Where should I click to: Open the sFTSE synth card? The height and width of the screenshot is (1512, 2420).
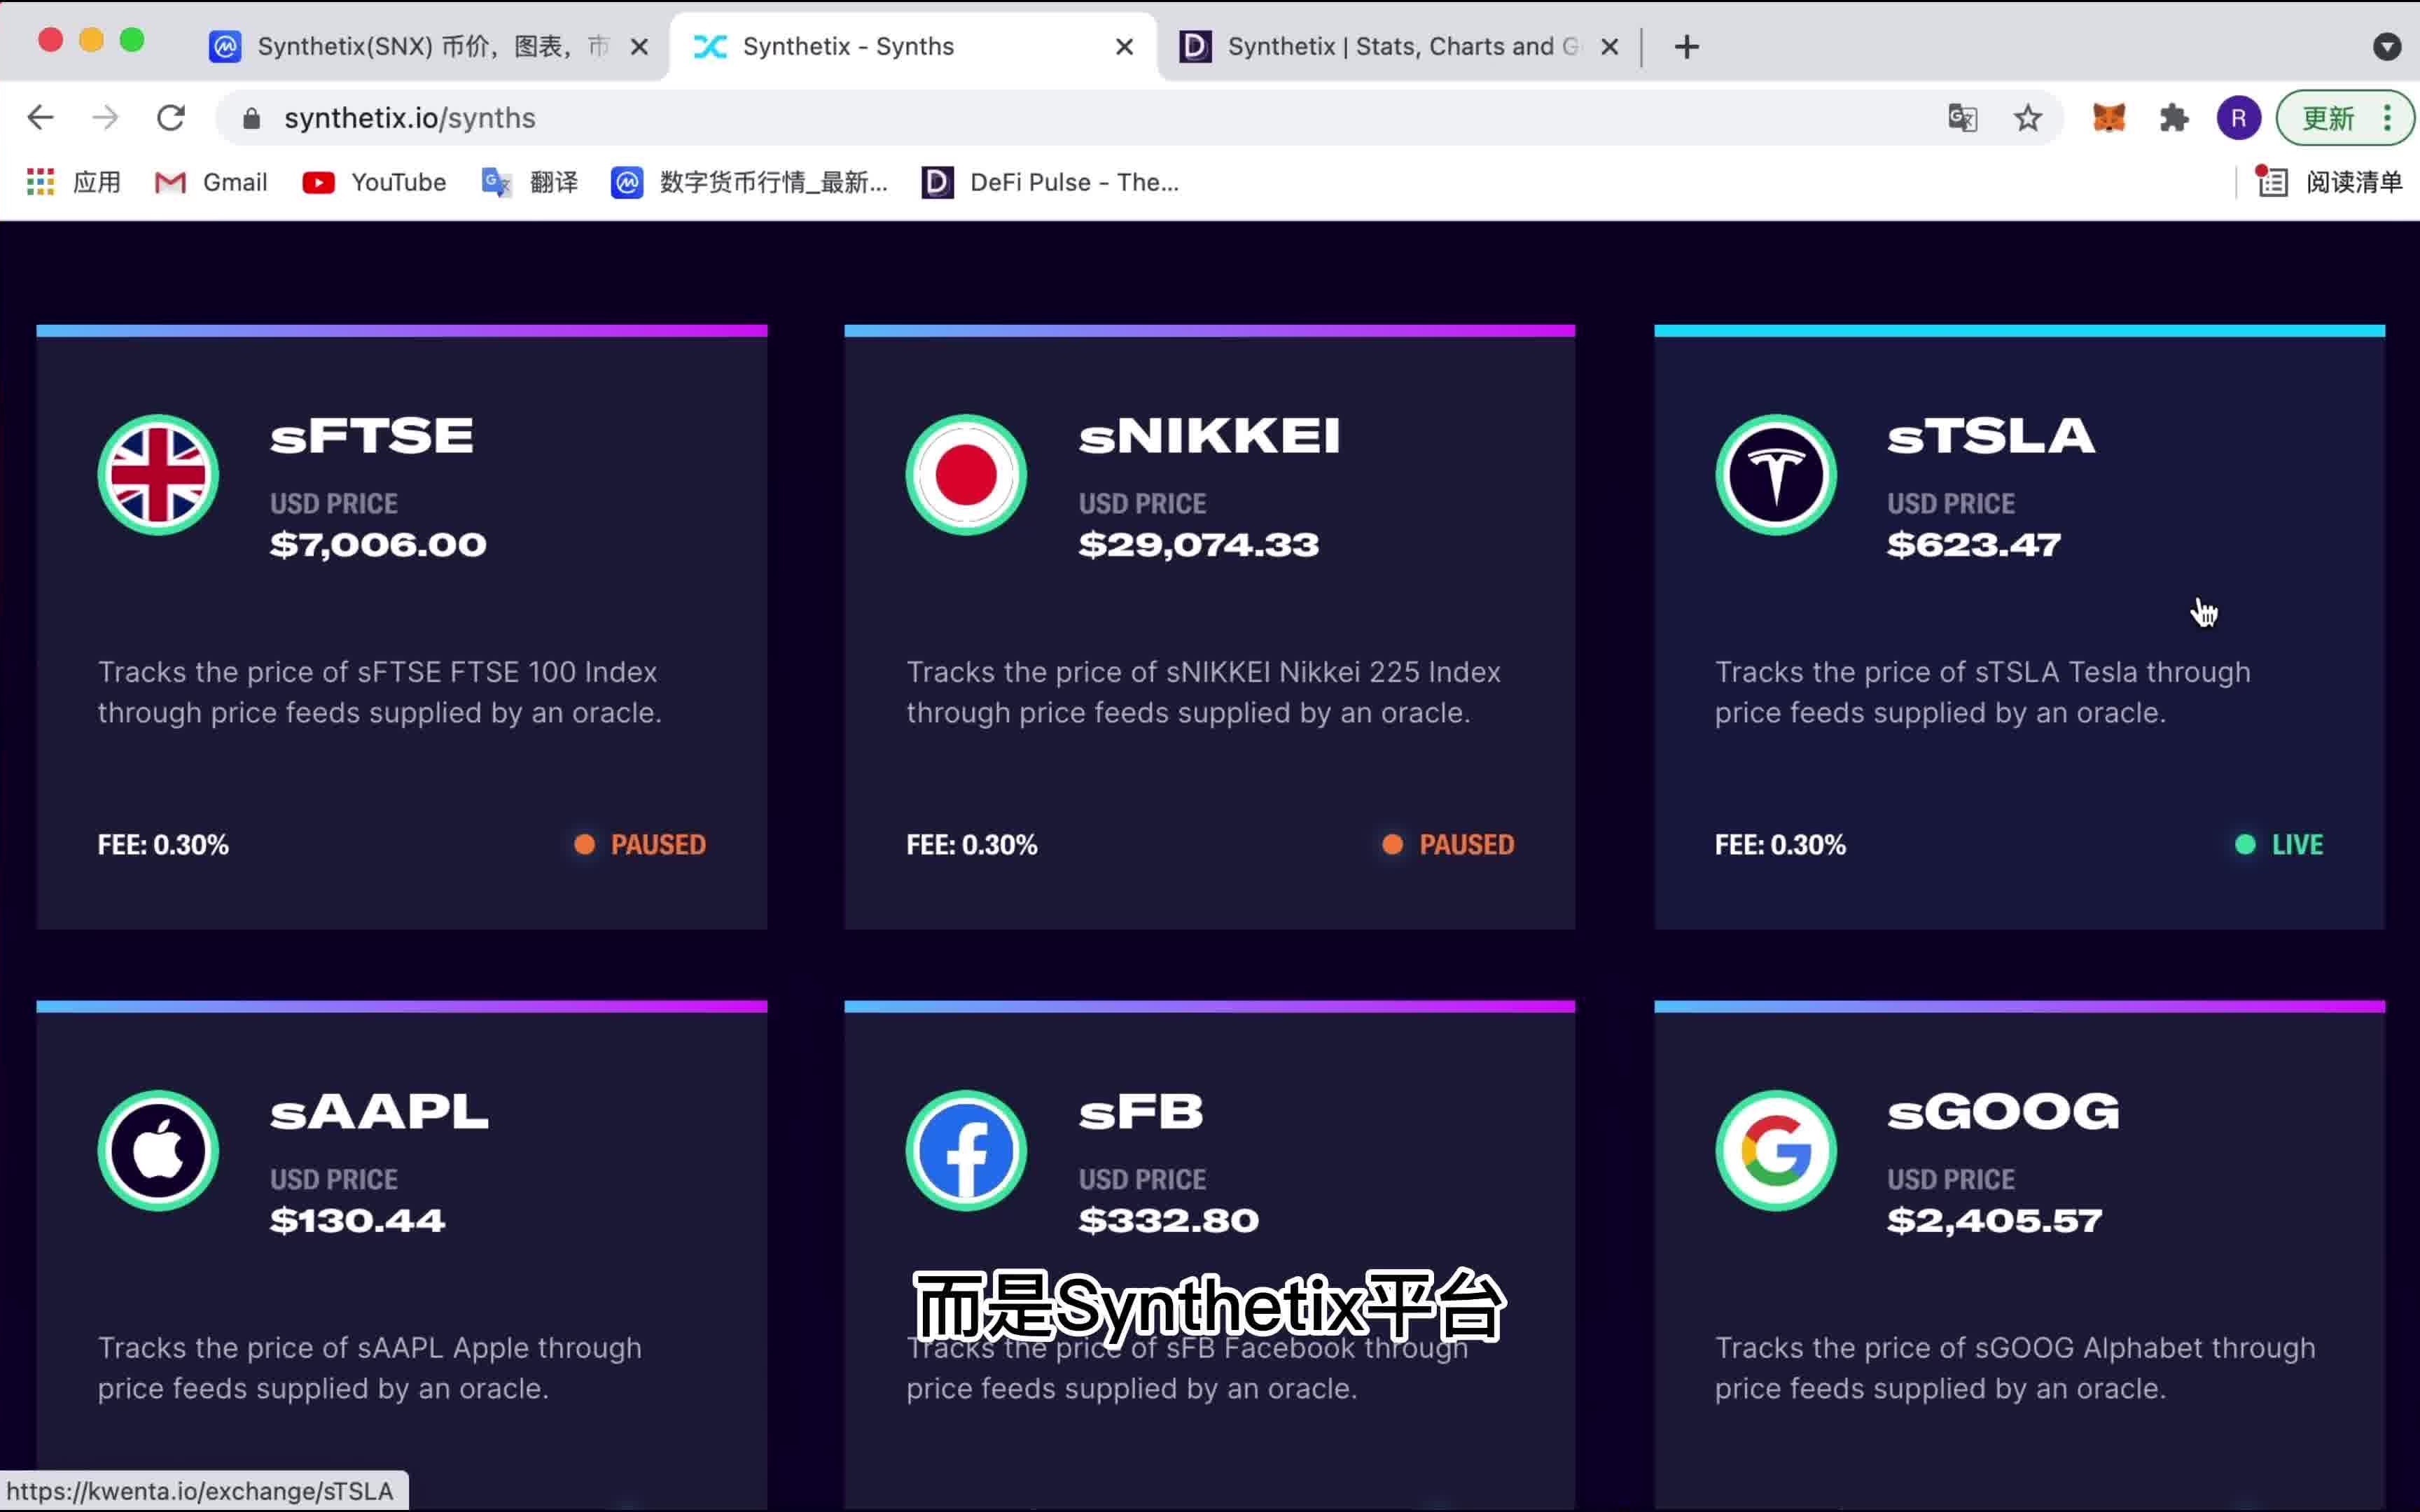401,628
